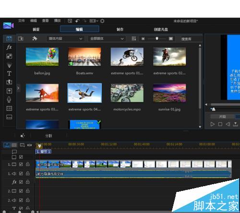Open the PiP Objects Room

click(9, 56)
